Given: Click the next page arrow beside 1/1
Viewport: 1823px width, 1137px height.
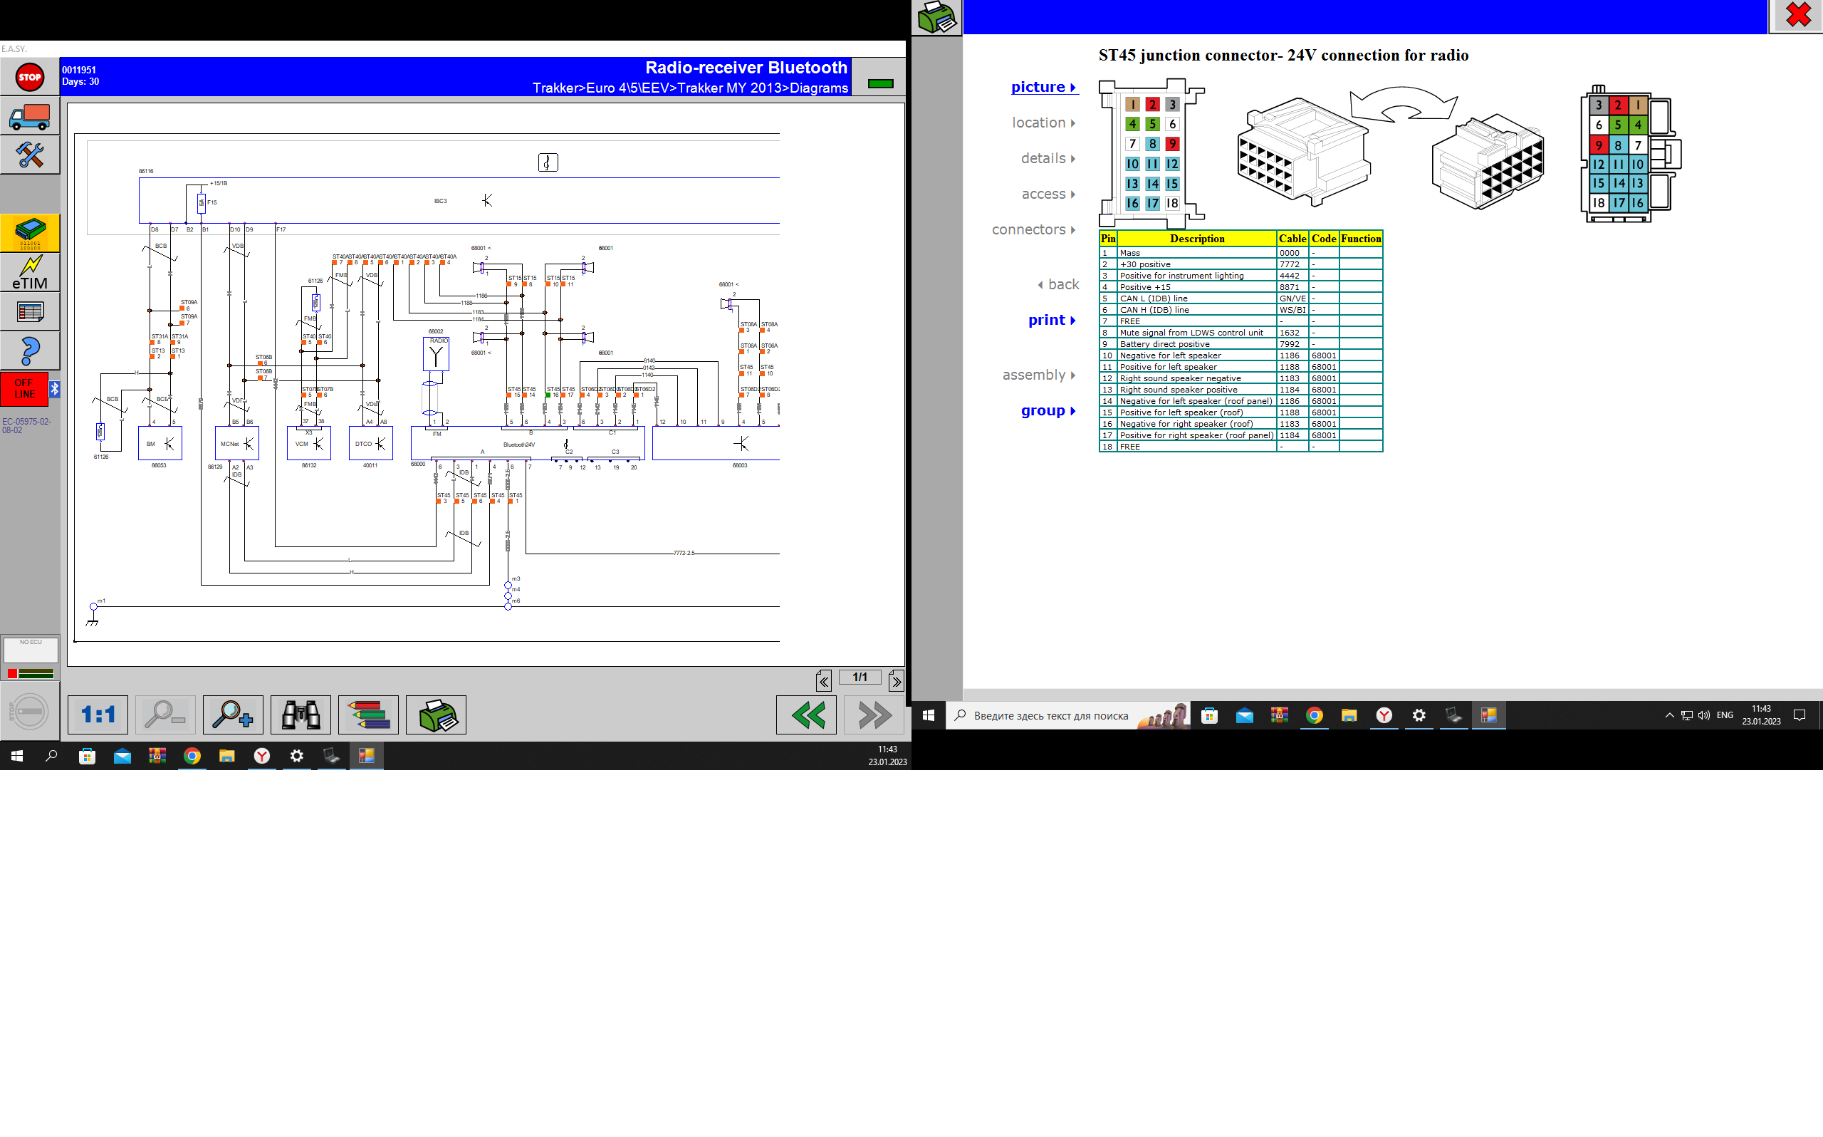Looking at the screenshot, I should pyautogui.click(x=897, y=681).
